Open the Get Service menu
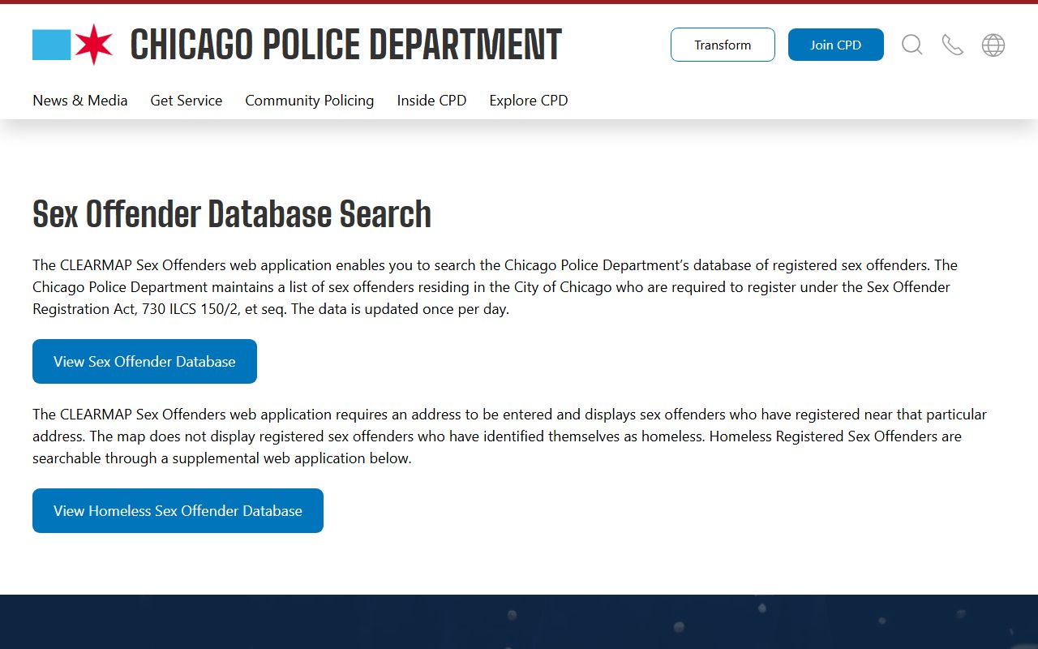This screenshot has height=649, width=1038. pyautogui.click(x=187, y=101)
